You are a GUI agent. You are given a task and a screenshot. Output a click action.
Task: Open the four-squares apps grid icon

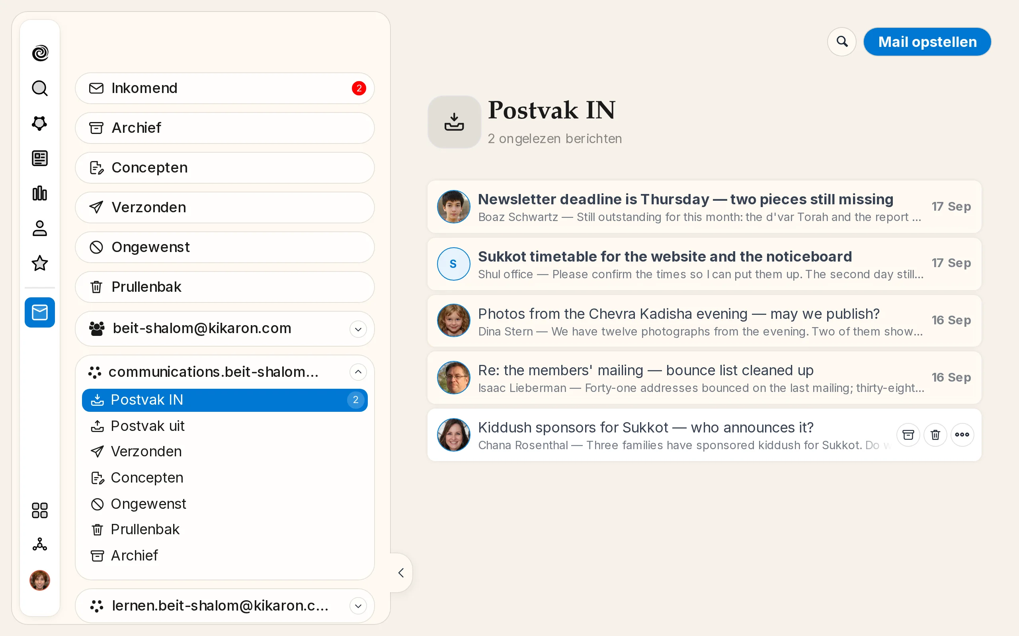40,510
